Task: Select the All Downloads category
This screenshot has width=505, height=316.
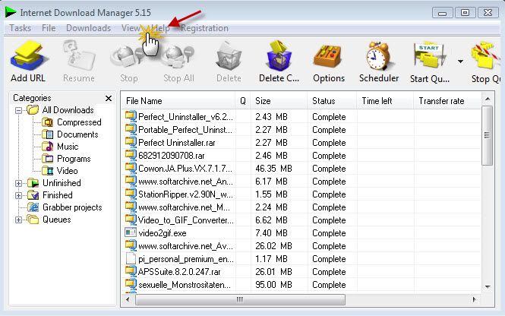Action: pyautogui.click(x=68, y=110)
